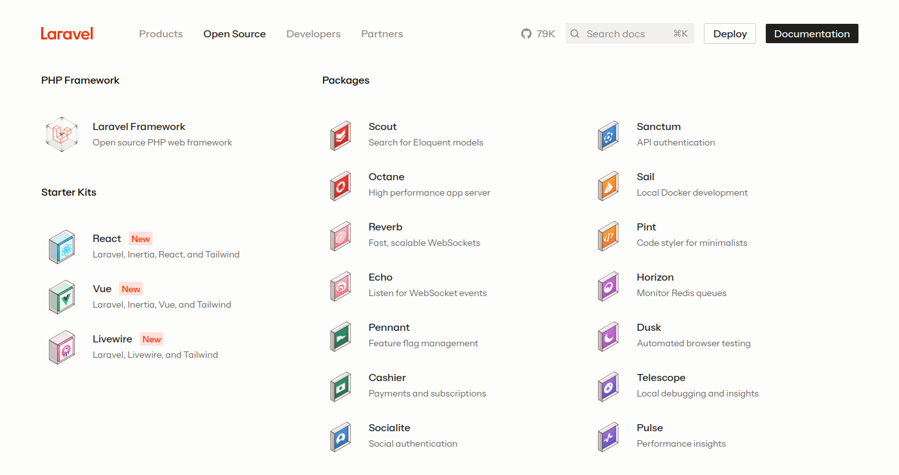Expand the Products navigation menu

coord(161,34)
